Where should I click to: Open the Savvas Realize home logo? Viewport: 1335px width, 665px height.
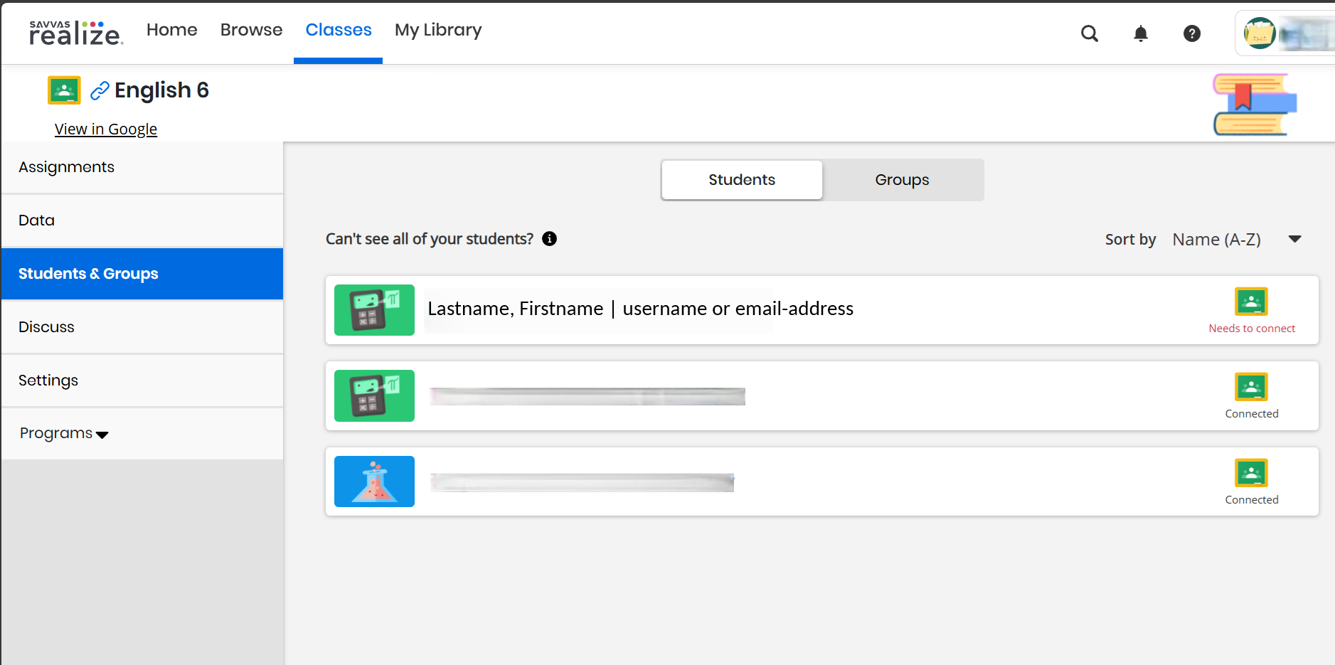pyautogui.click(x=76, y=33)
